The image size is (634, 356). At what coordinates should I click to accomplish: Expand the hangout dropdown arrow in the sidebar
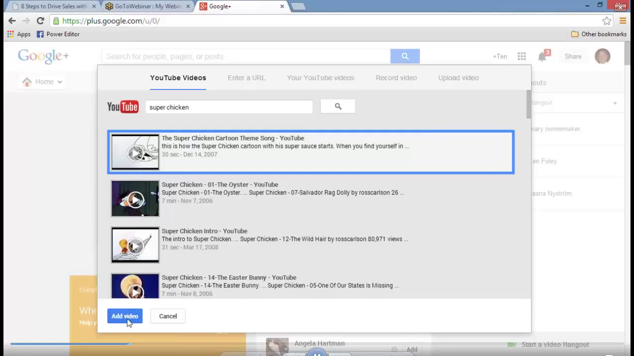[x=615, y=103]
